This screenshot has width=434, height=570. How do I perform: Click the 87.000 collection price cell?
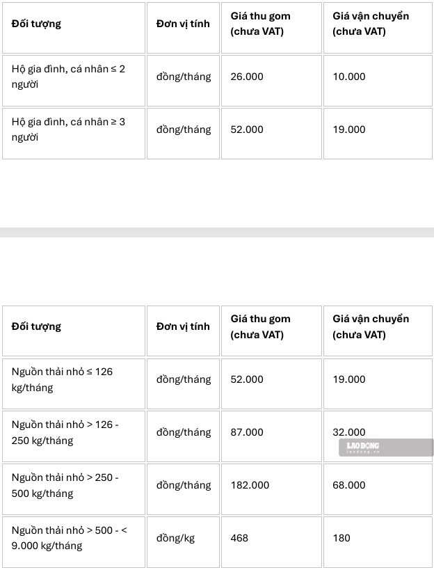coord(271,436)
